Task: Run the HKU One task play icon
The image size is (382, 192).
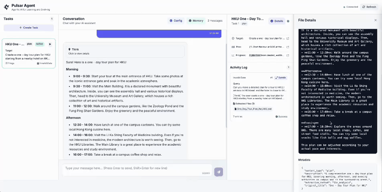Action: click(x=50, y=44)
